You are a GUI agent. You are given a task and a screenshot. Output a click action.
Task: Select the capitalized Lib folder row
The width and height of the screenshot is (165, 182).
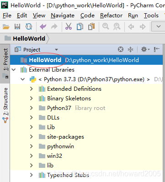click(x=51, y=127)
